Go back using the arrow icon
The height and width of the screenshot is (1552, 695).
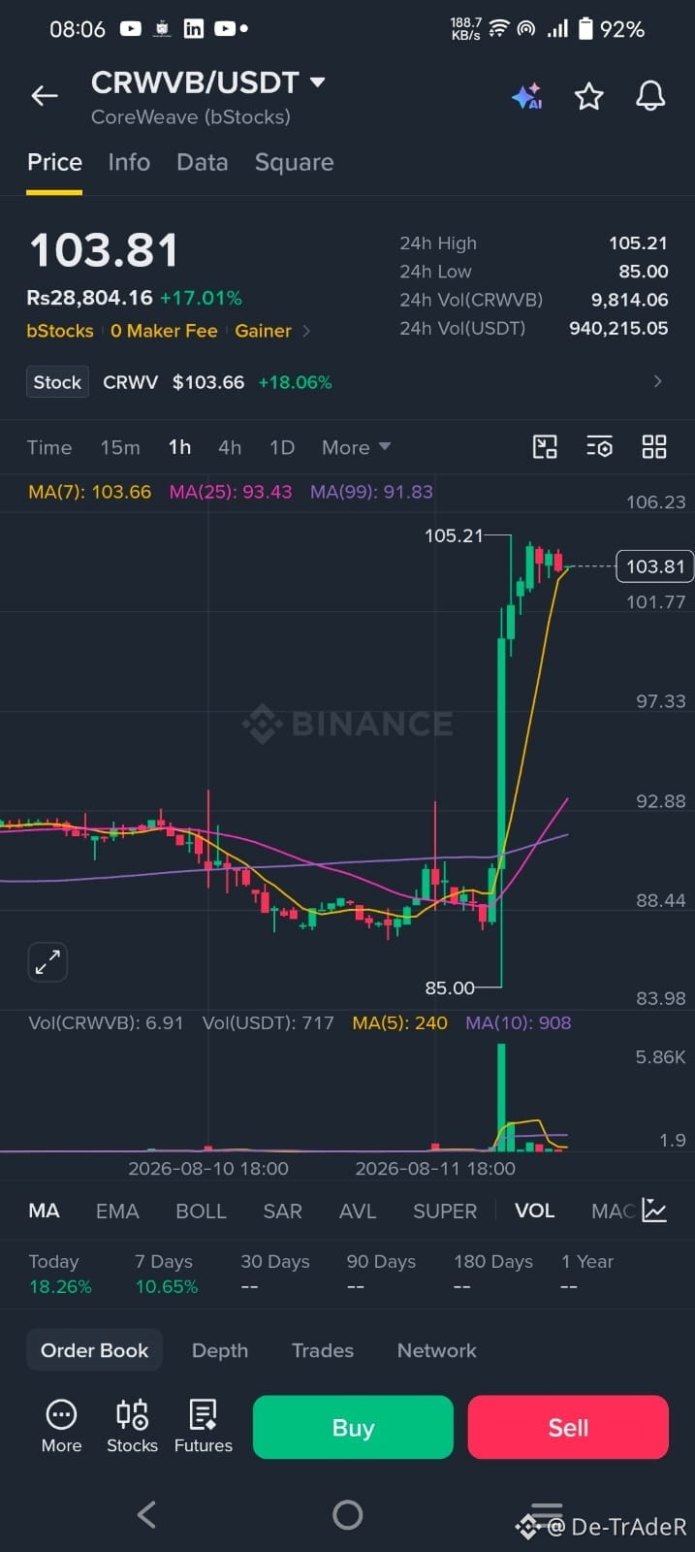[45, 95]
